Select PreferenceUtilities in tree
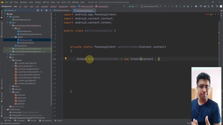 pyautogui.click(x=27, y=43)
